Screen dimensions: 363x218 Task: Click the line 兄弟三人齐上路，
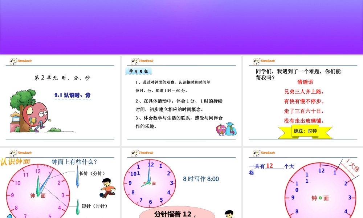click(304, 92)
